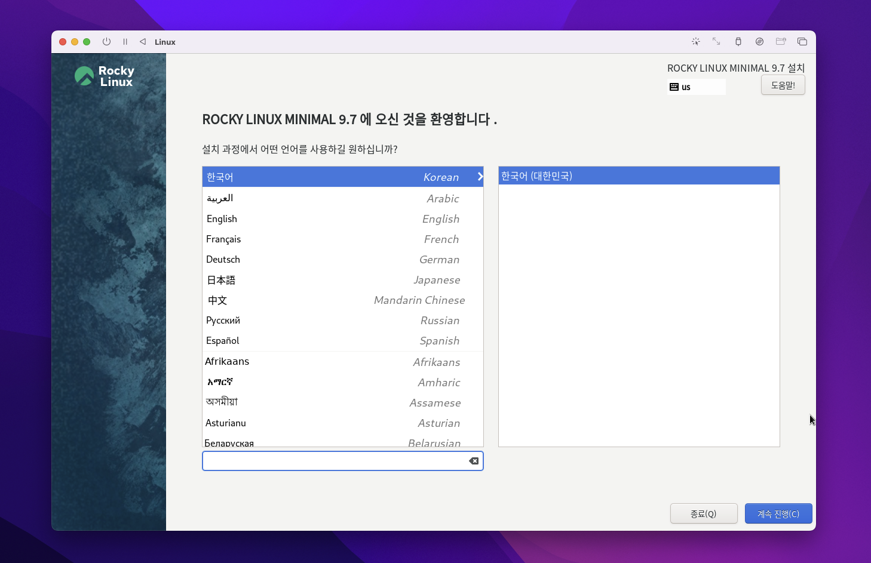This screenshot has width=871, height=563.
Task: Click the yellow minimize window button
Action: 75,42
